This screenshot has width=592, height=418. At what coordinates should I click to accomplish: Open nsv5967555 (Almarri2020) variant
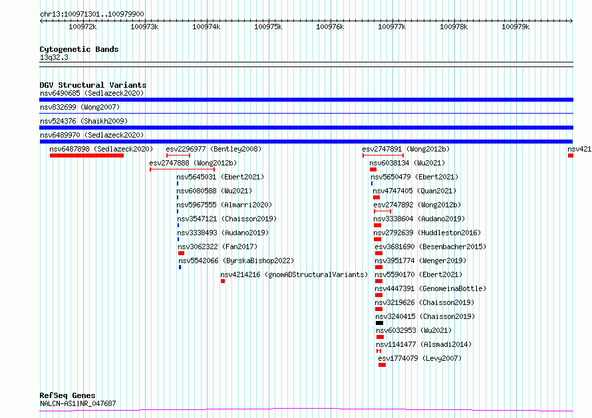(224, 205)
